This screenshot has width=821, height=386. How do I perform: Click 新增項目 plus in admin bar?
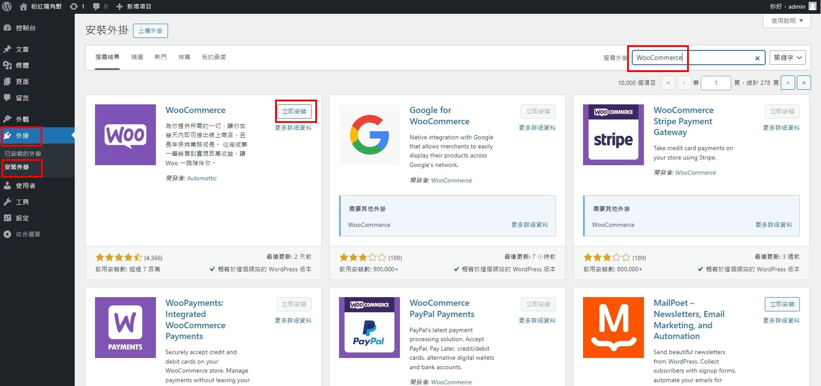click(x=134, y=6)
